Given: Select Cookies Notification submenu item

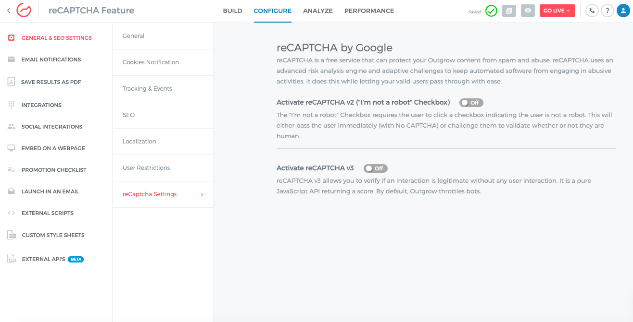Looking at the screenshot, I should (x=163, y=62).
